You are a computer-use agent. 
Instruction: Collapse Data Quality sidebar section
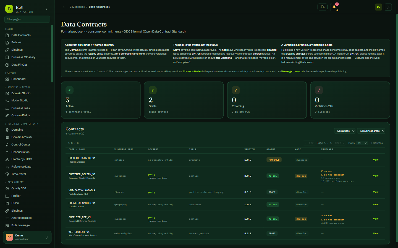pyautogui.click(x=14, y=182)
